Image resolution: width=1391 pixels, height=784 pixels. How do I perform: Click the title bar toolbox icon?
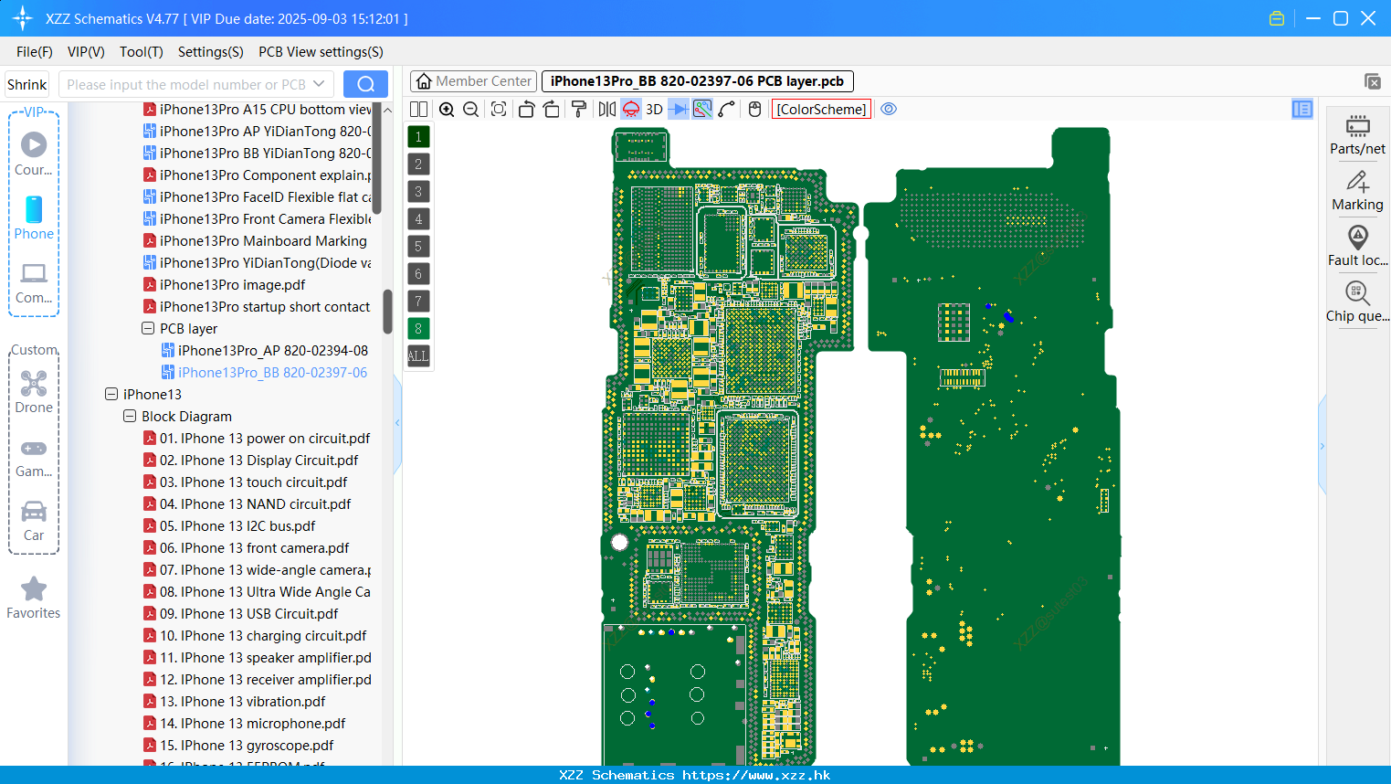click(1277, 18)
